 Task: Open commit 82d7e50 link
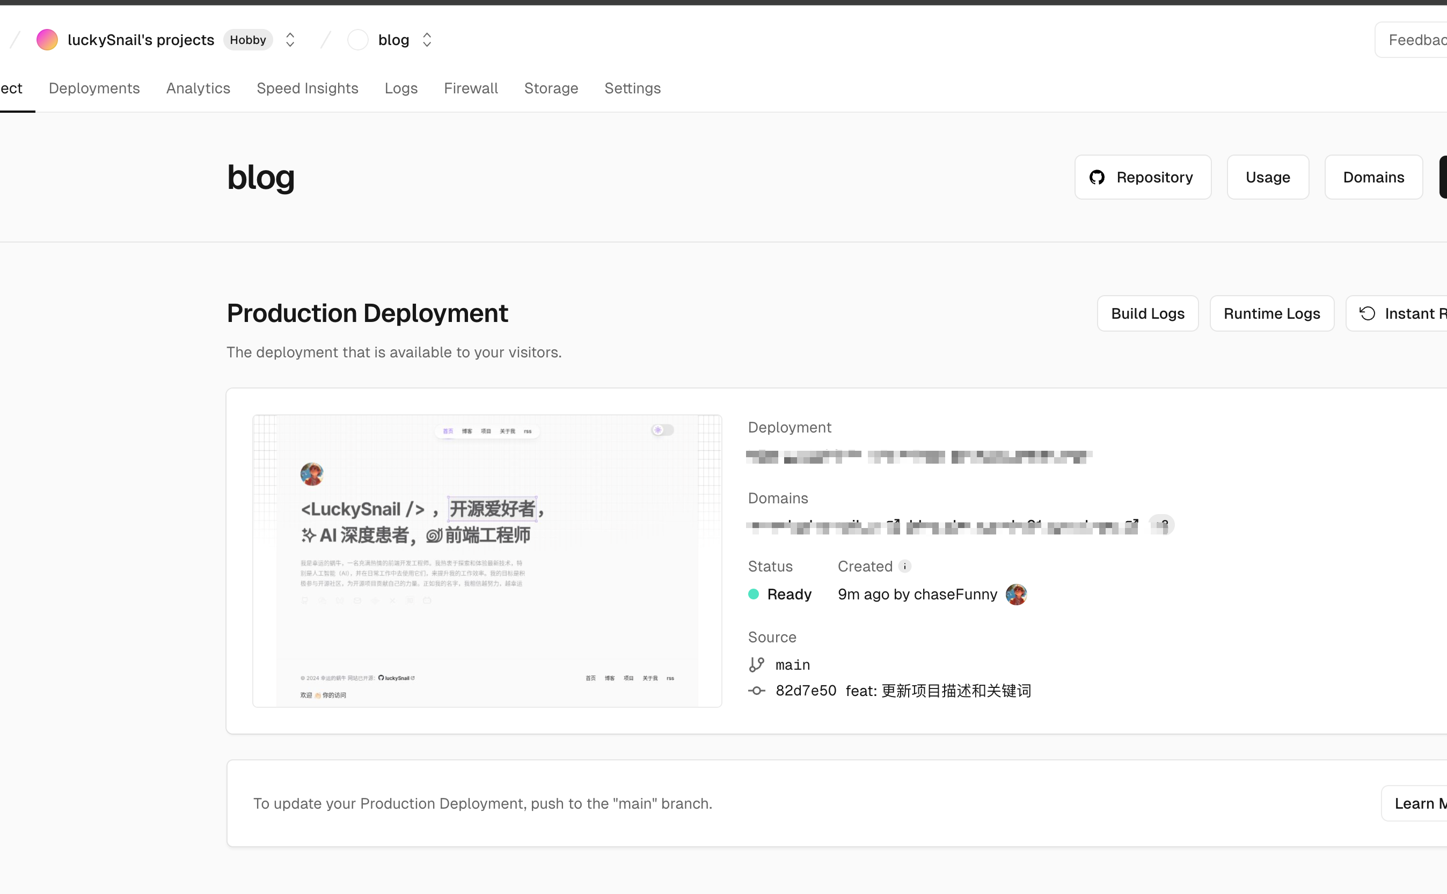pyautogui.click(x=806, y=691)
